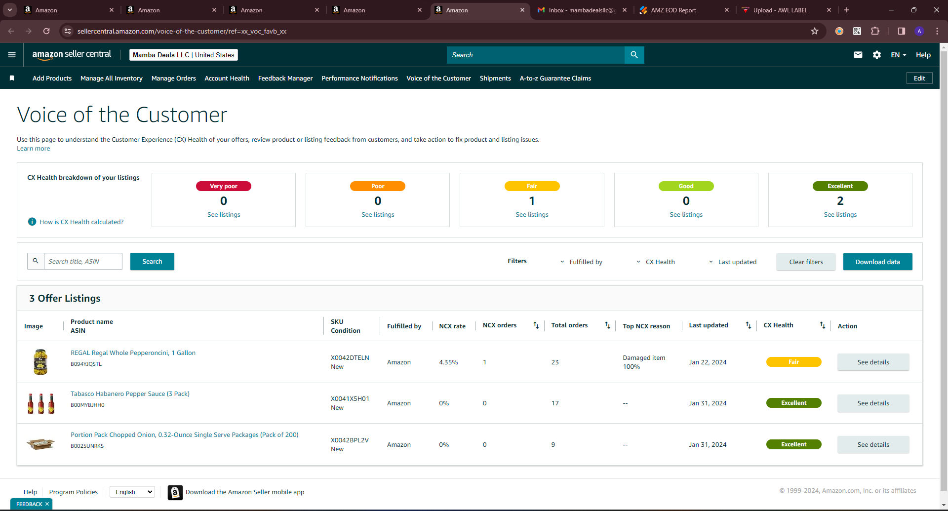Click the browser address bar URL

click(x=182, y=31)
